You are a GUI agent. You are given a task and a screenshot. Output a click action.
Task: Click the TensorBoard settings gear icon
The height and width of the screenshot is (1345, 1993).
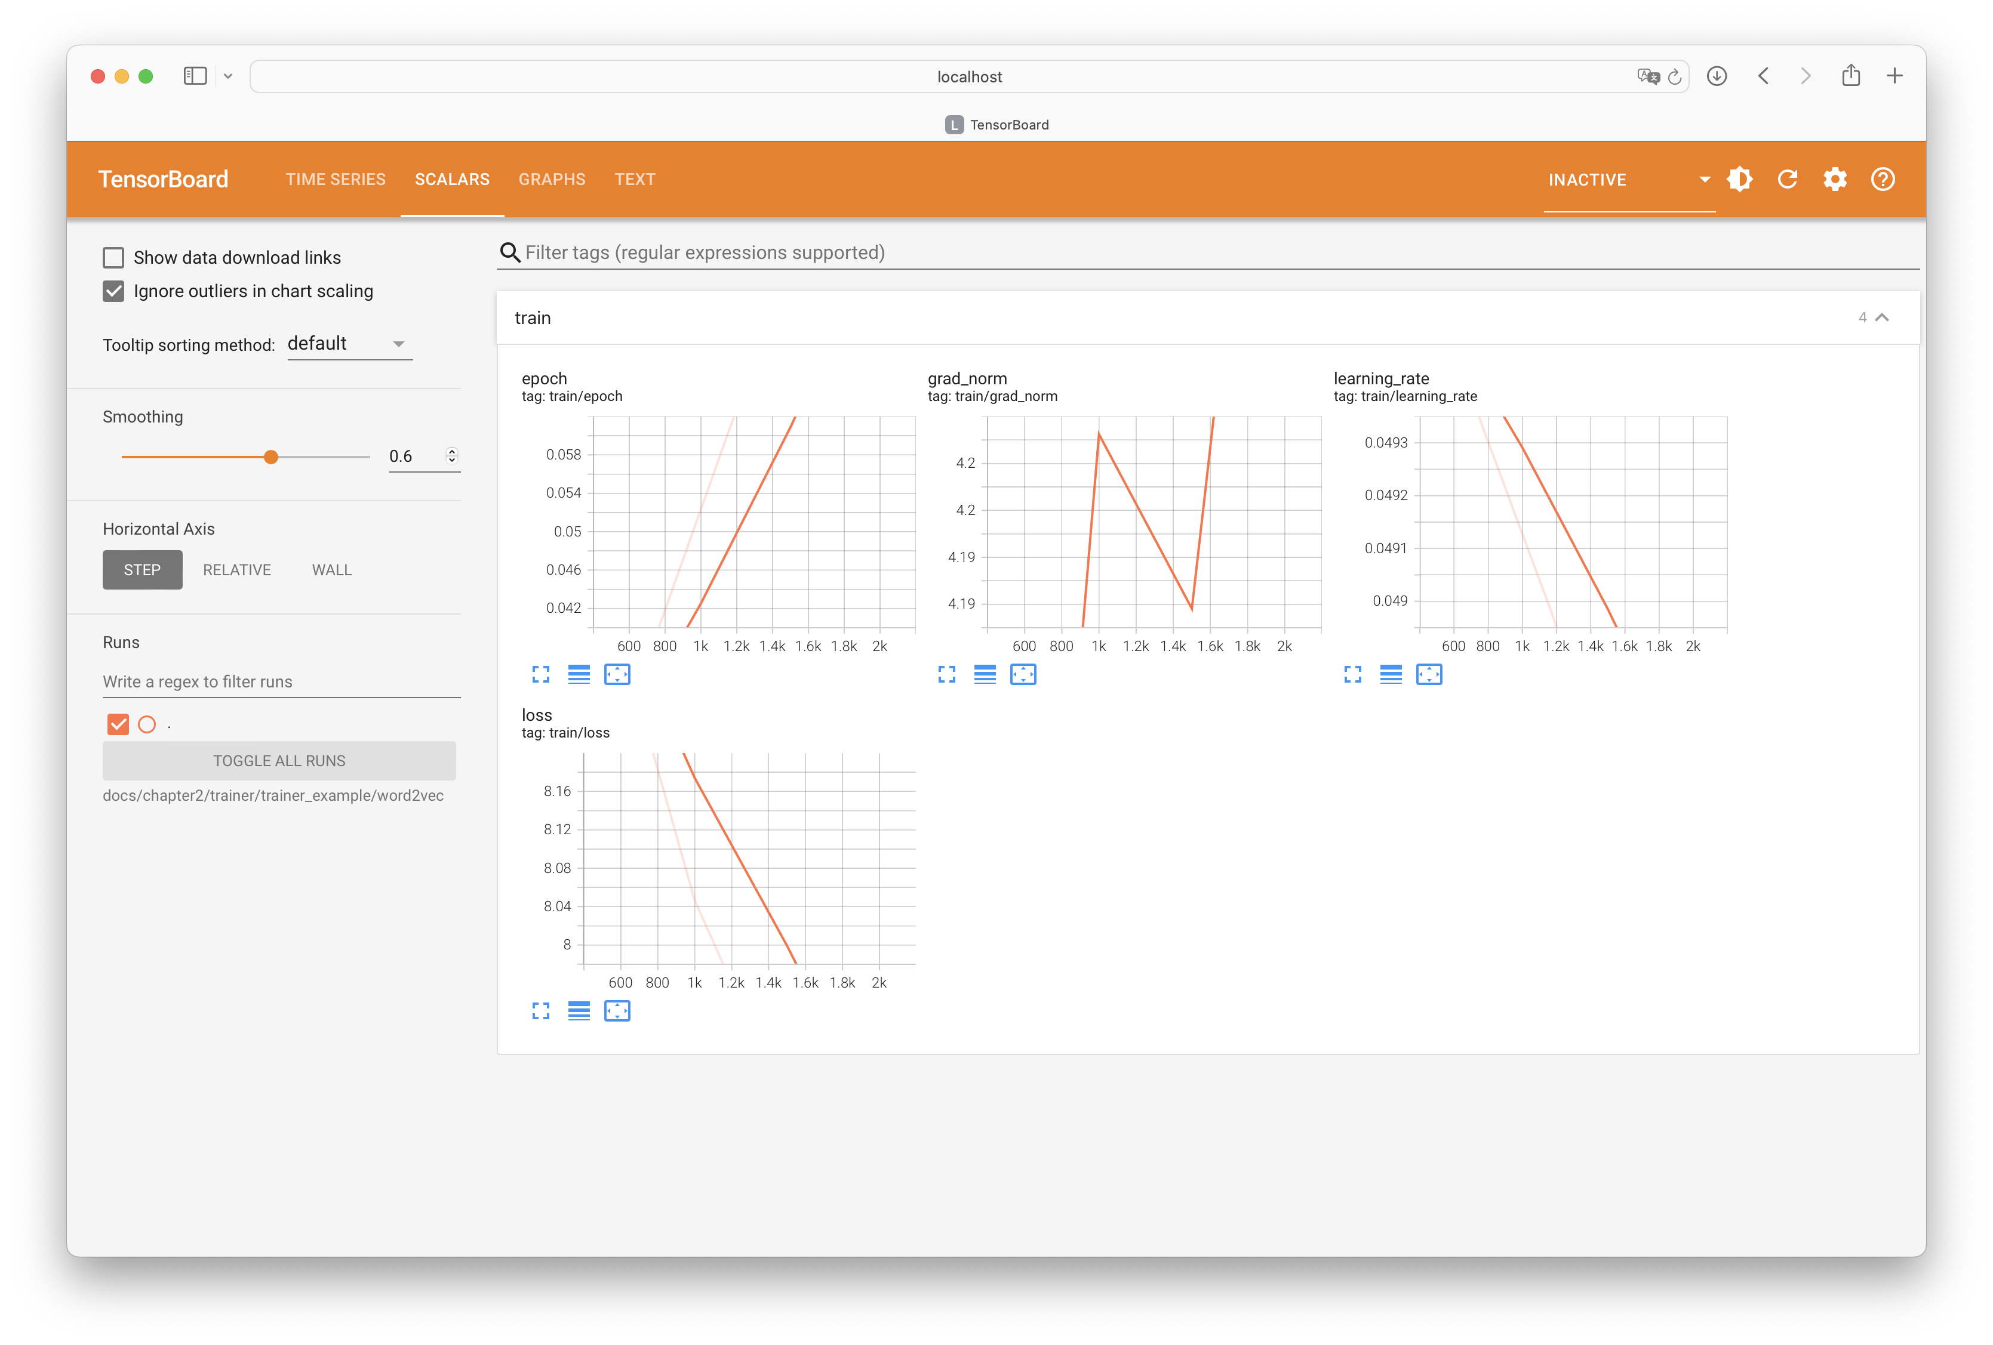(x=1834, y=179)
